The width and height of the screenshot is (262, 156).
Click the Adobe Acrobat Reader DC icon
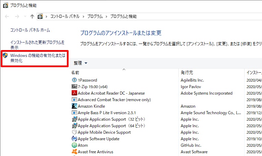(x=74, y=93)
